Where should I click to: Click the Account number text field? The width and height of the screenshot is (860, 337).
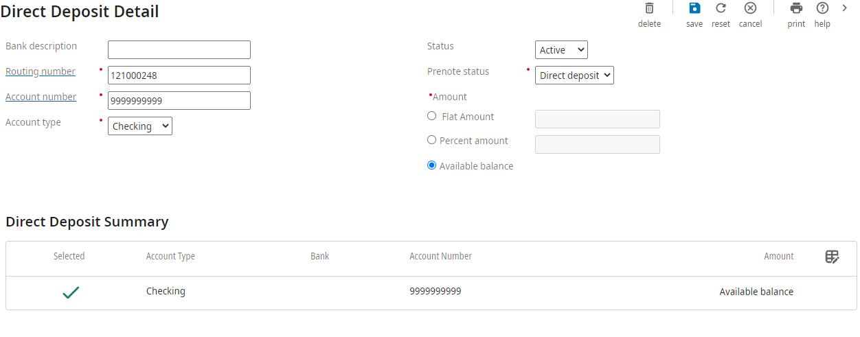[179, 101]
